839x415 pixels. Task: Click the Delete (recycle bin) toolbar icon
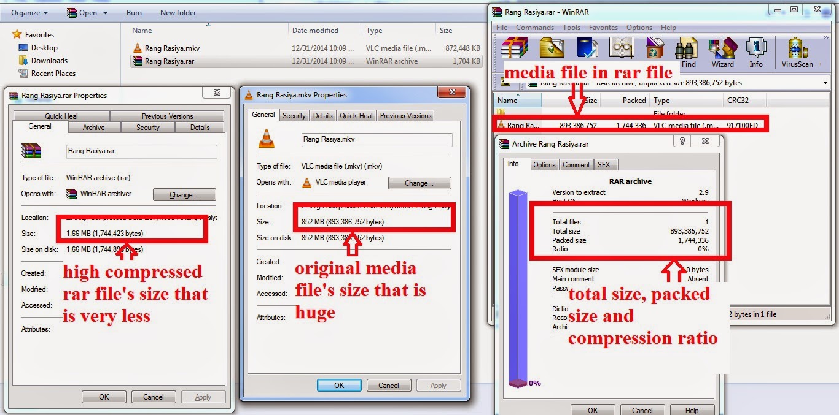pyautogui.click(x=655, y=48)
